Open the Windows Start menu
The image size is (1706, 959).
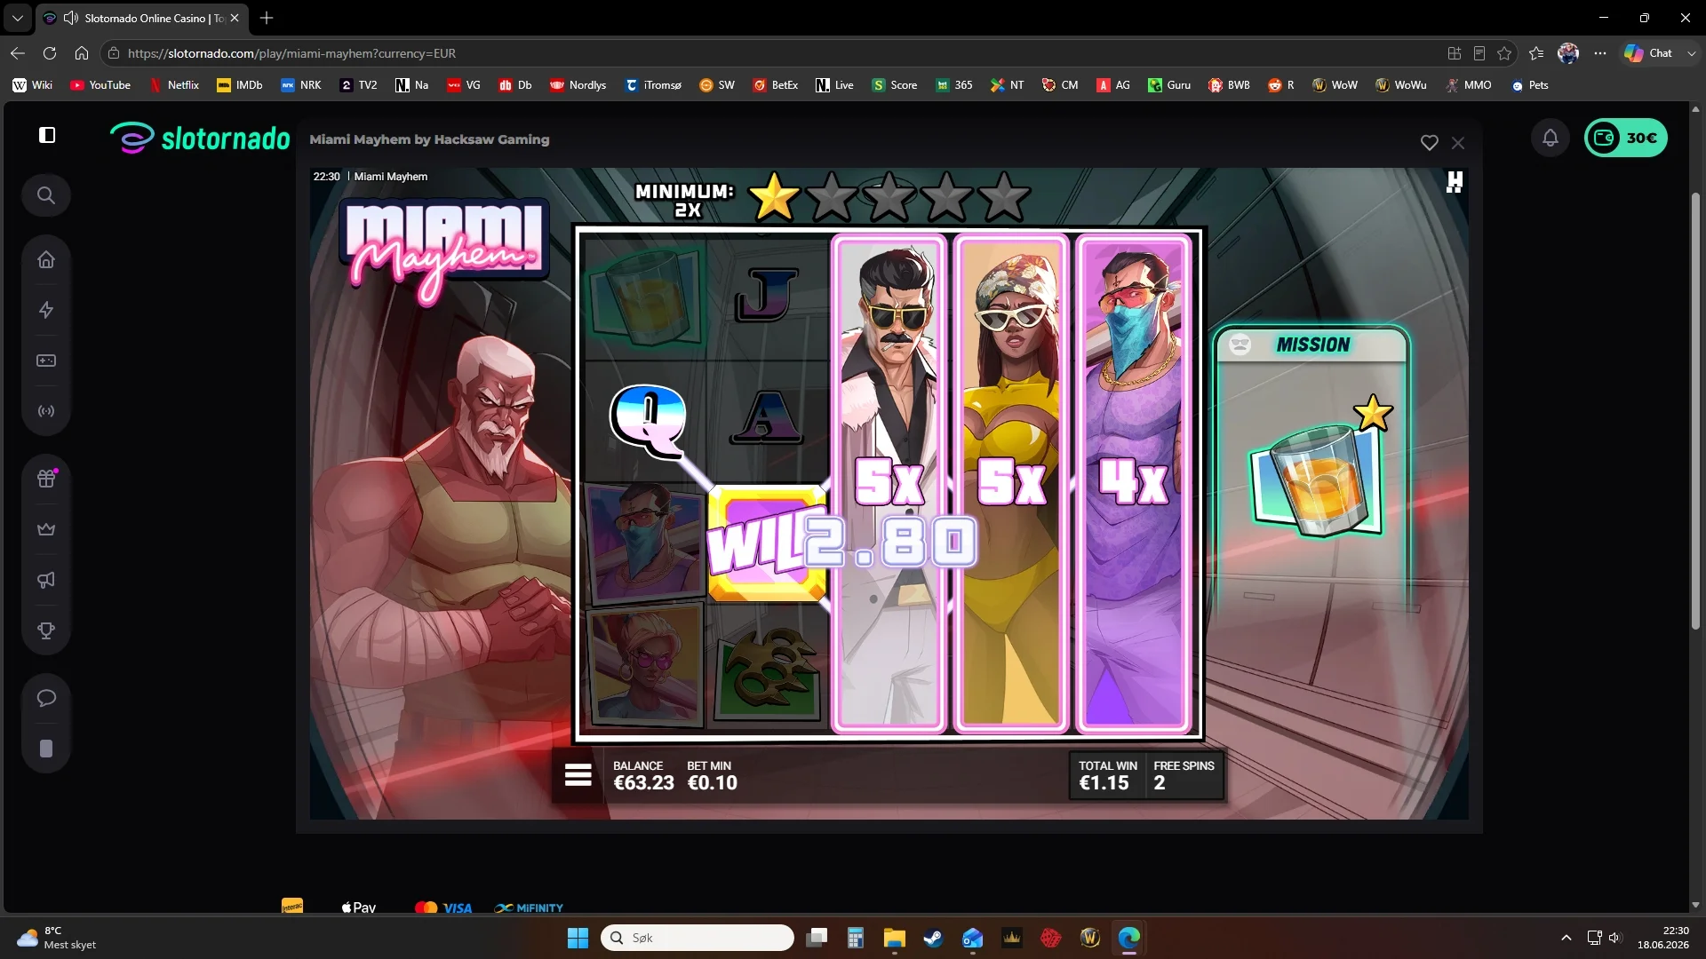coord(578,938)
